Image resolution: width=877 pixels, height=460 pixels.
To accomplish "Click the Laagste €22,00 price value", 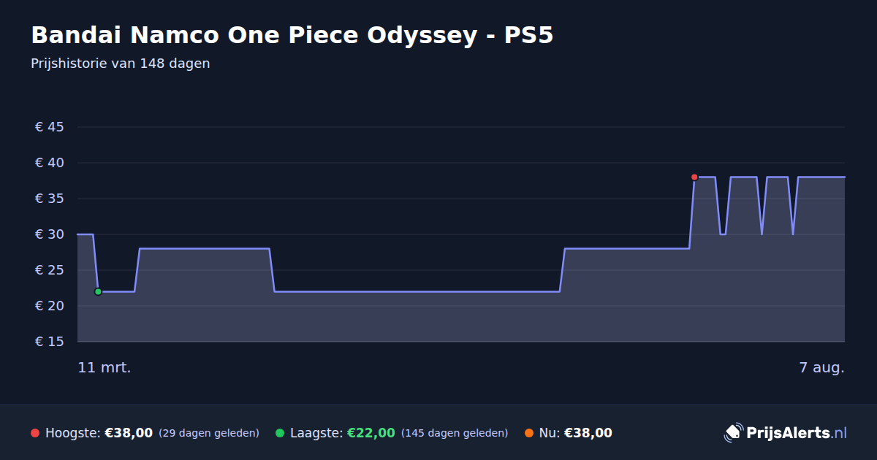I will click(x=371, y=433).
